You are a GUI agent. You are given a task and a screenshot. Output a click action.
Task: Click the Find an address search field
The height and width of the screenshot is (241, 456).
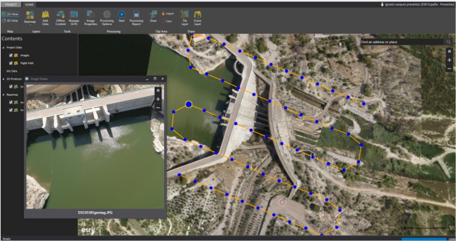click(402, 42)
